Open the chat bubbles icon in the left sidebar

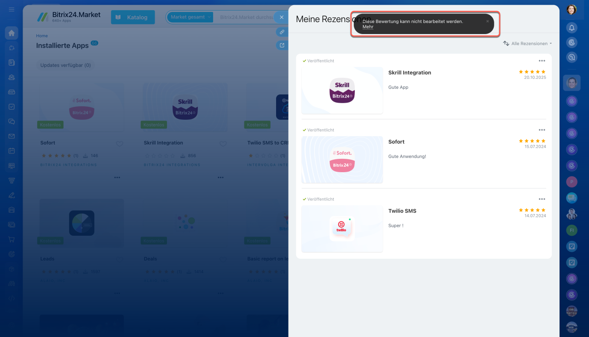click(12, 122)
